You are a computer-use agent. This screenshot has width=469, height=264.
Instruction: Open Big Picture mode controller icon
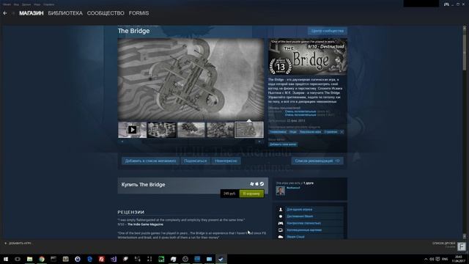tap(446, 4)
